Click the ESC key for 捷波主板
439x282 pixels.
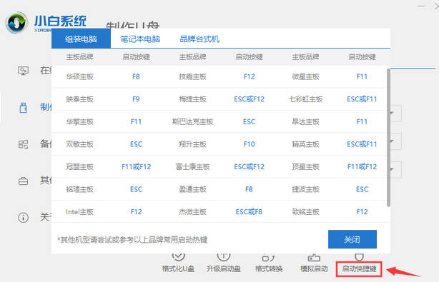click(x=362, y=189)
